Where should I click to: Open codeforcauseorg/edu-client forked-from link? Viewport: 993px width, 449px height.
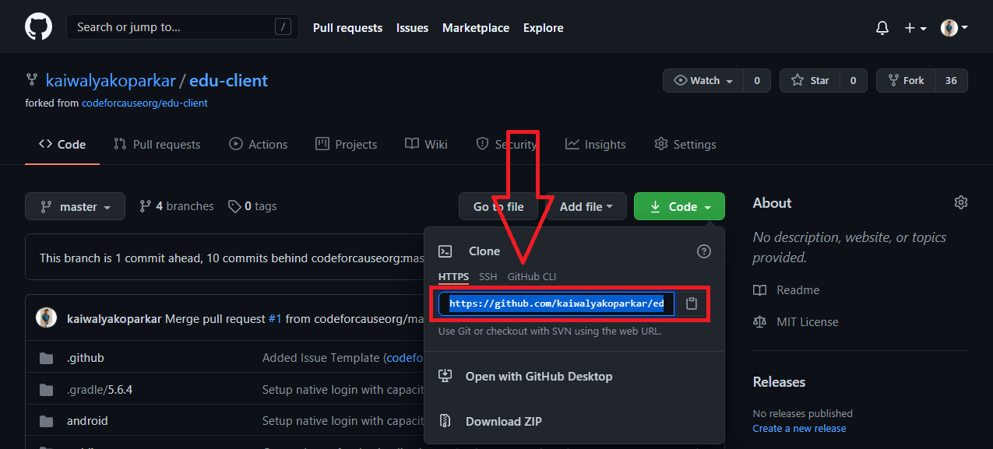tap(144, 103)
